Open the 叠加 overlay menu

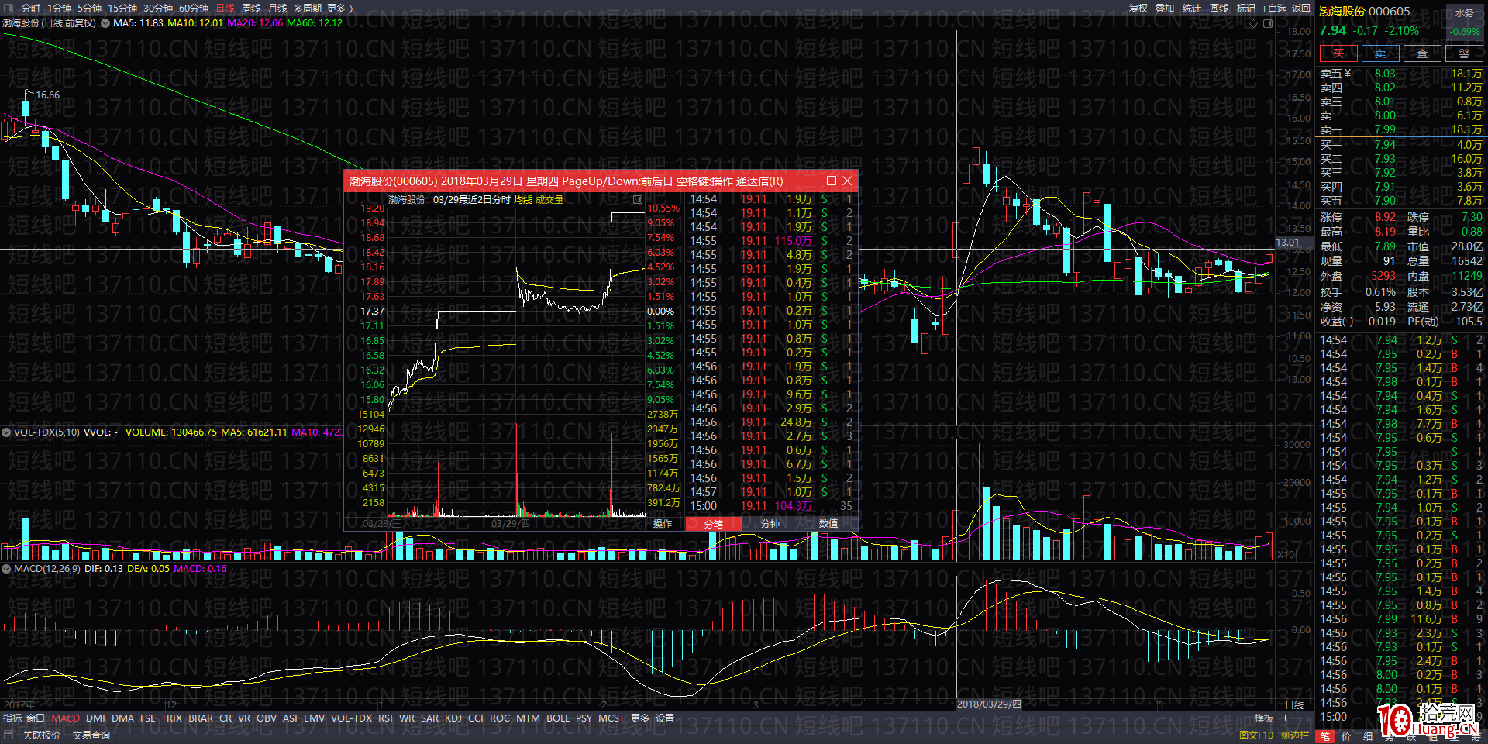pyautogui.click(x=1165, y=8)
